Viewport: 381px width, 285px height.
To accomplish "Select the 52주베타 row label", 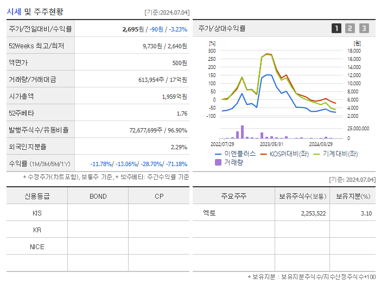I will pos(22,113).
